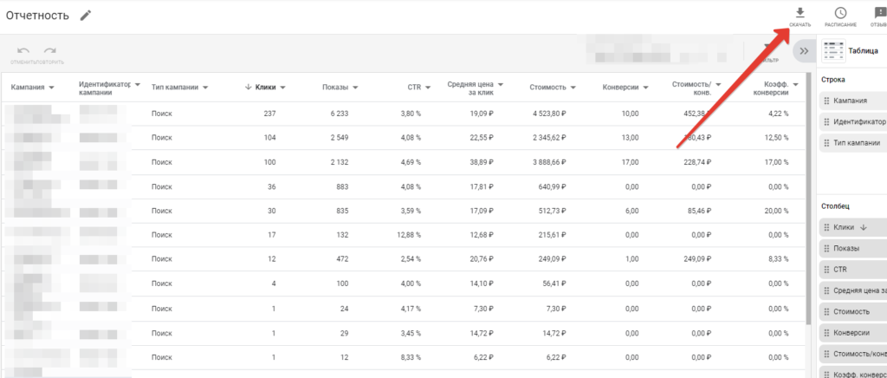This screenshot has width=887, height=378.
Task: Open the Отзыв feedback icon
Action: [880, 13]
